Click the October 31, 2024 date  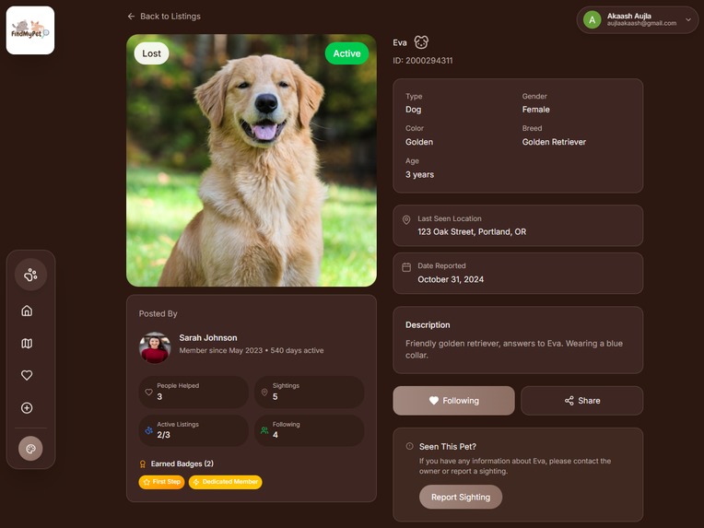click(451, 279)
